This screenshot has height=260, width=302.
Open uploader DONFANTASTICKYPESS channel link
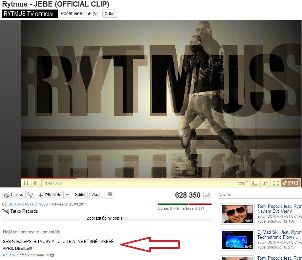(28, 204)
